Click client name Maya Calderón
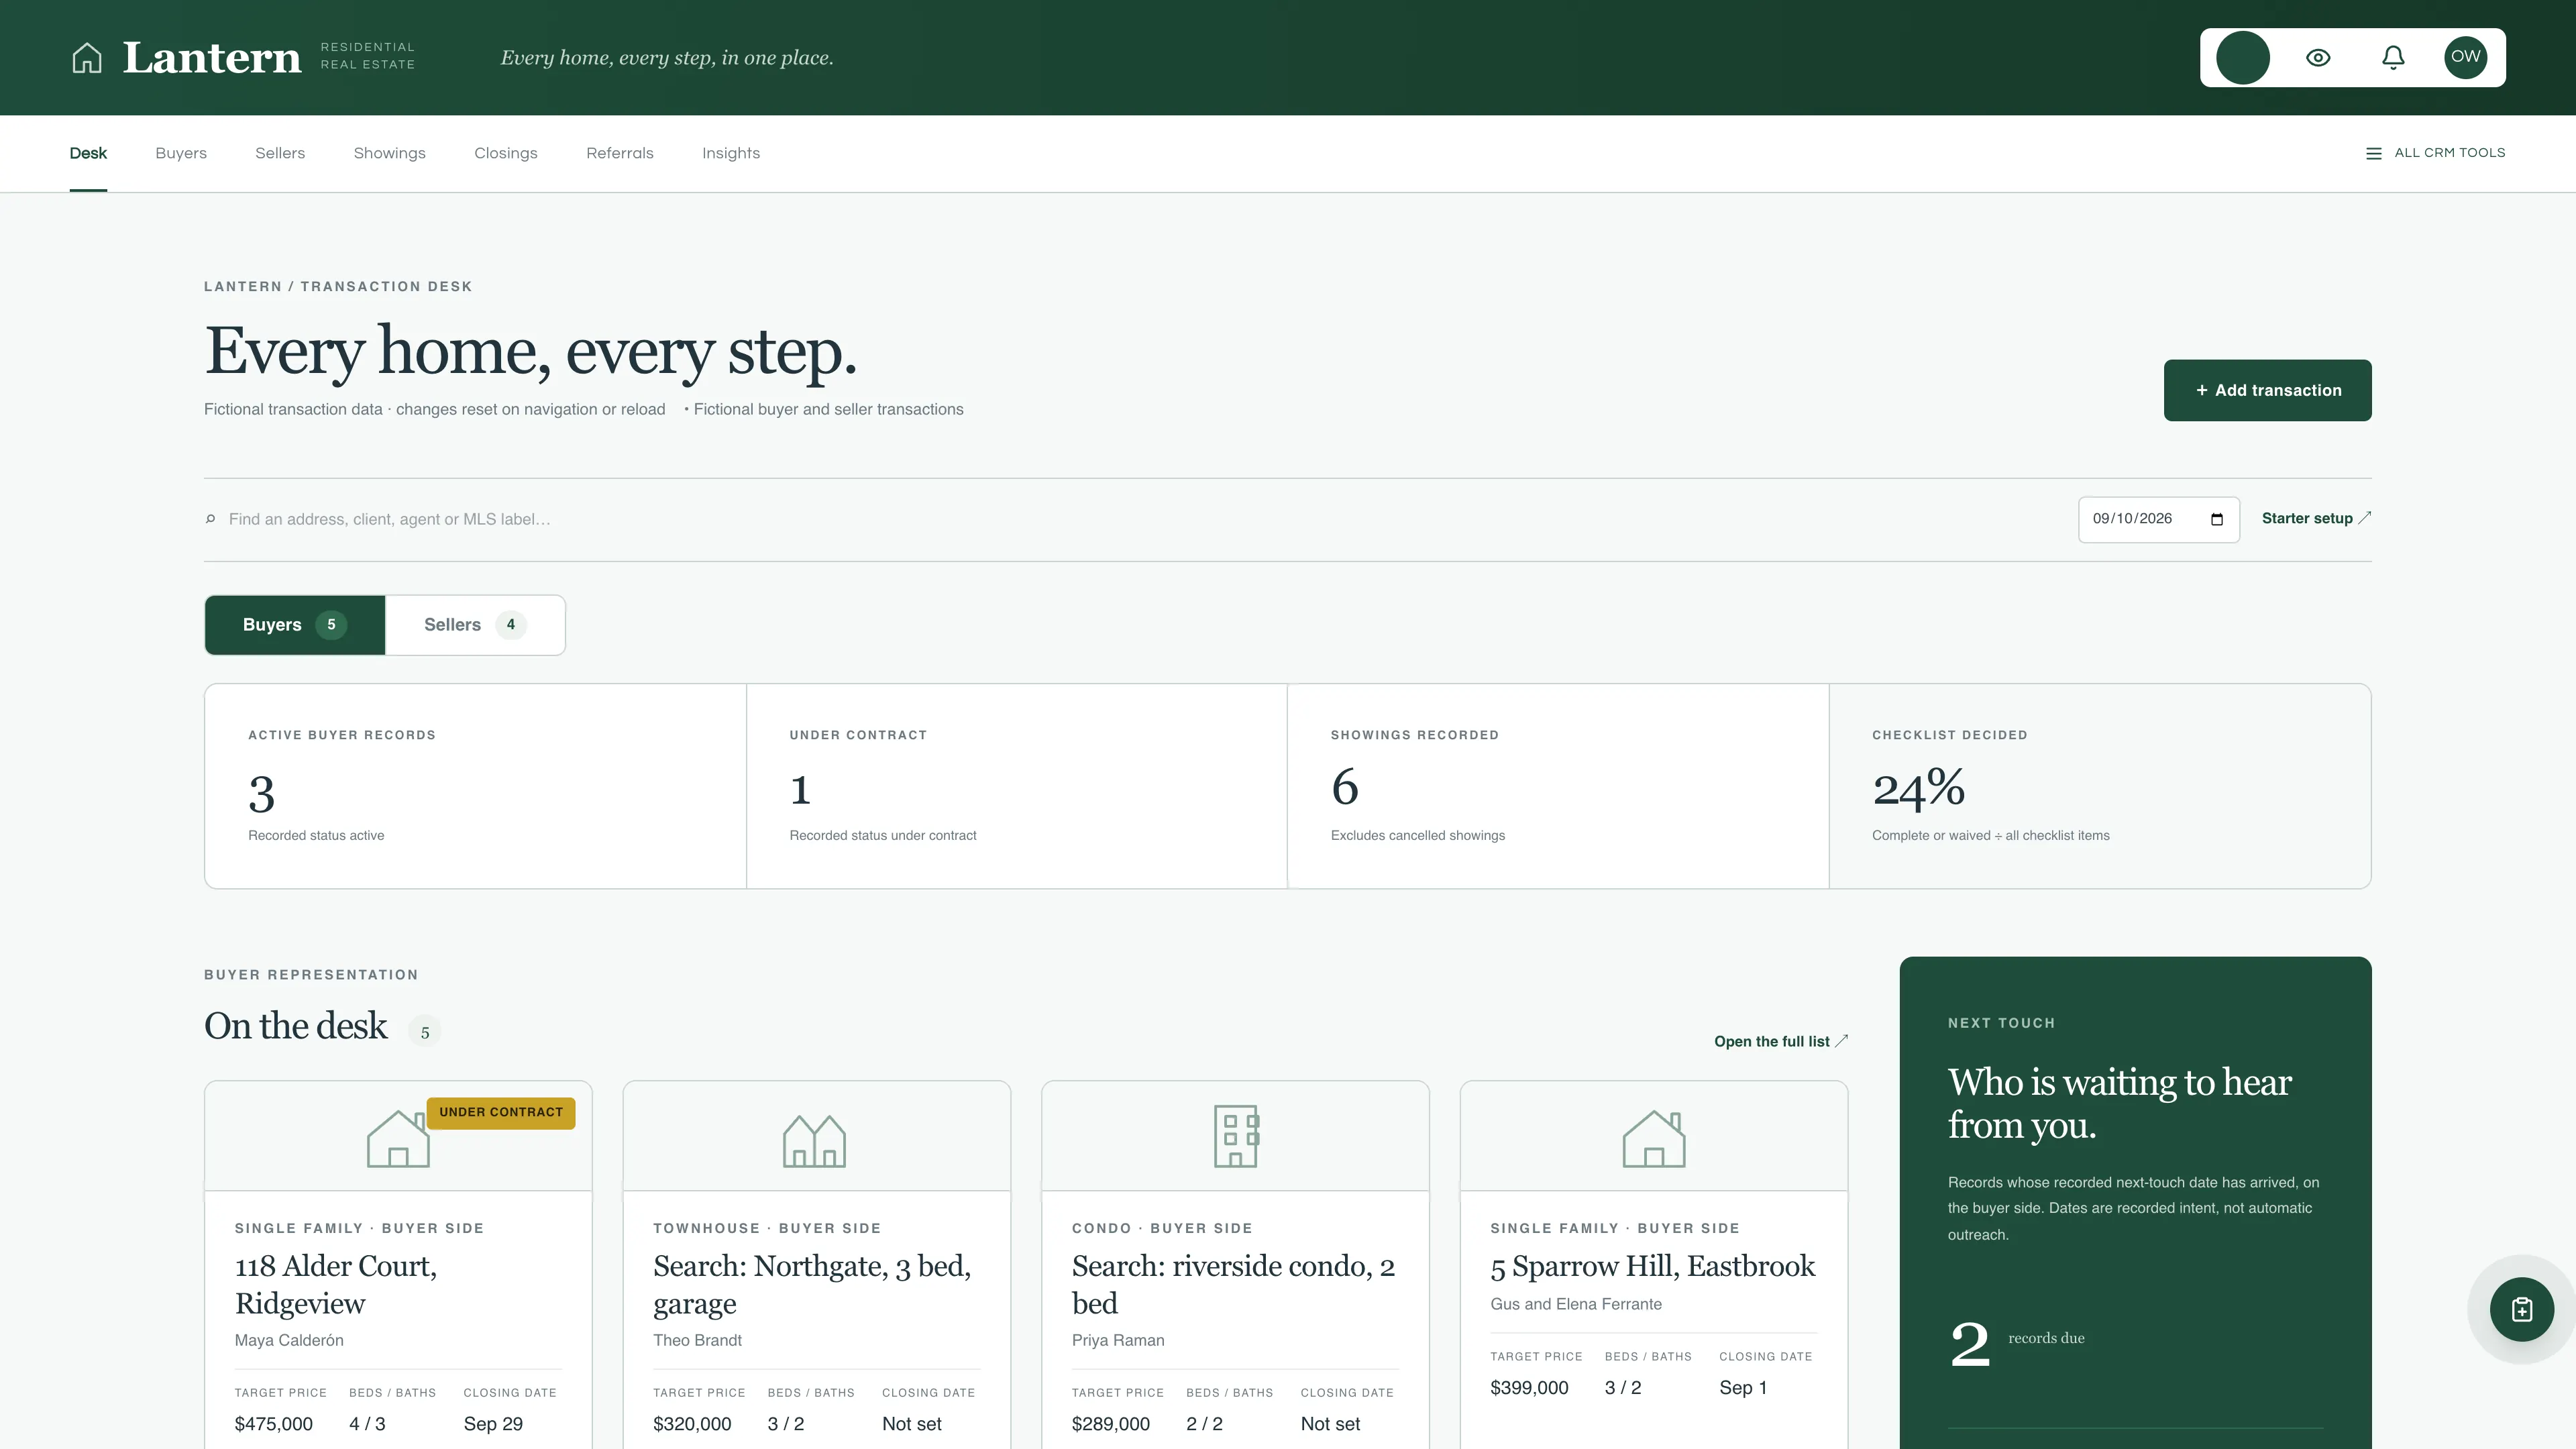 289,1340
